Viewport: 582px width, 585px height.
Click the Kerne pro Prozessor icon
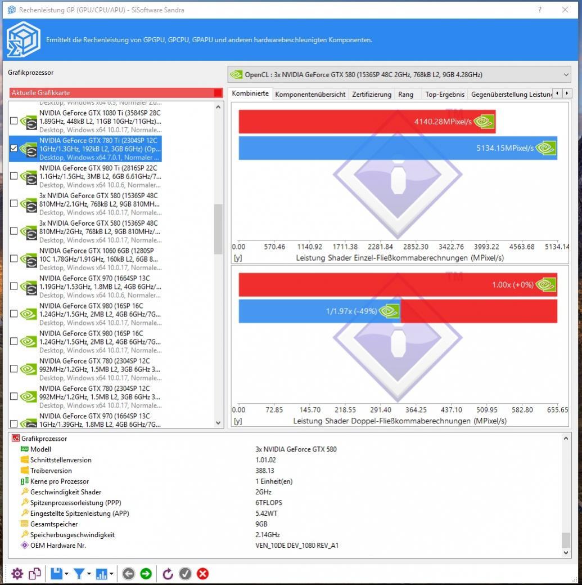coord(25,481)
